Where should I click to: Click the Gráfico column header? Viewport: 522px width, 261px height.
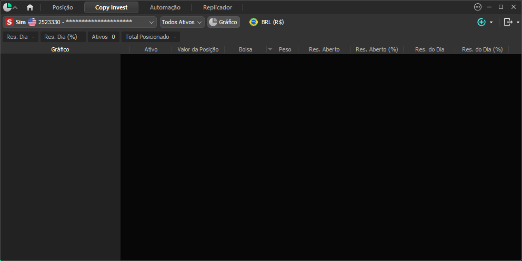(61, 49)
